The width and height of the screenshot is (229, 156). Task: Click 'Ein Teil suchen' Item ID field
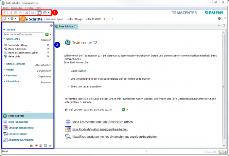[102, 110]
